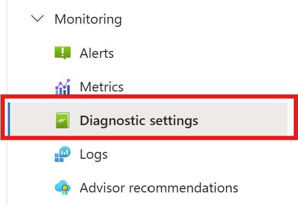Click the Monitoring section header text
298x205 pixels.
click(88, 19)
